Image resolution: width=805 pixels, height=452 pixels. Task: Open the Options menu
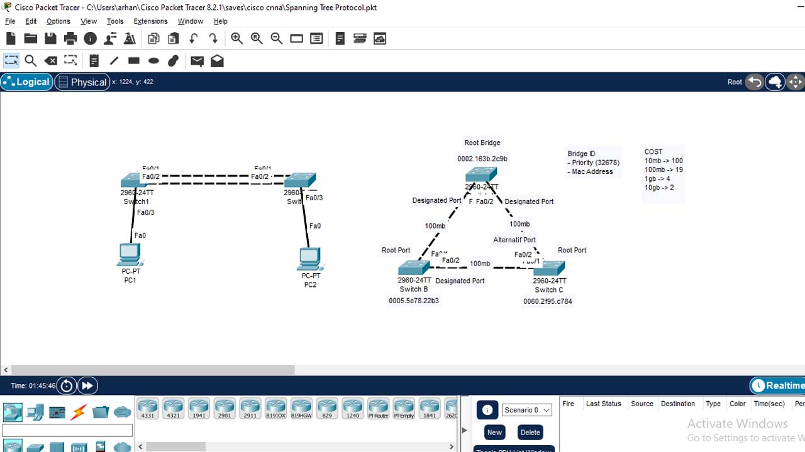tap(58, 21)
